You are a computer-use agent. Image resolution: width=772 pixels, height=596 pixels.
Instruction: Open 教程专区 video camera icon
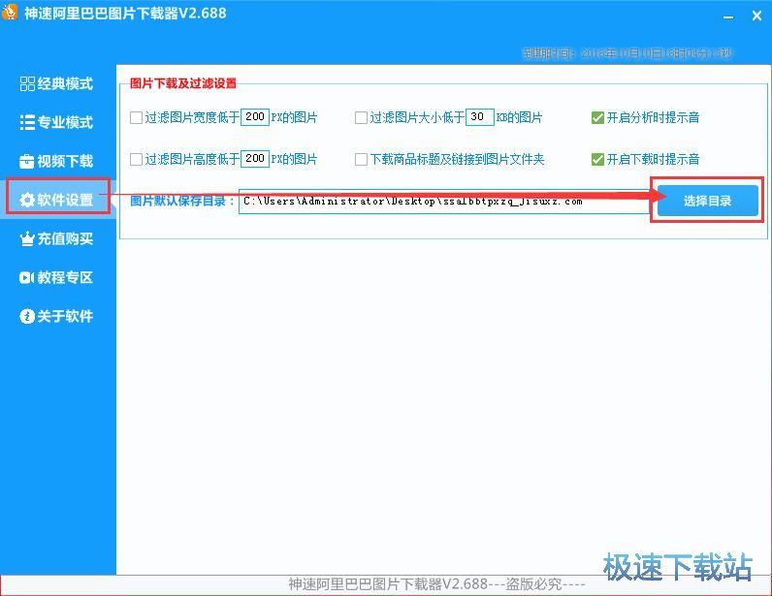click(26, 277)
